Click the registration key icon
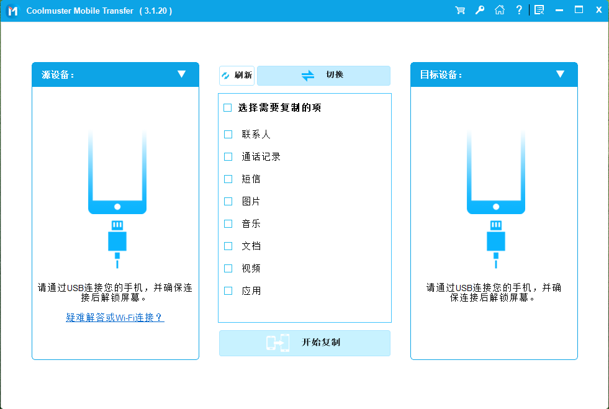 [x=479, y=10]
